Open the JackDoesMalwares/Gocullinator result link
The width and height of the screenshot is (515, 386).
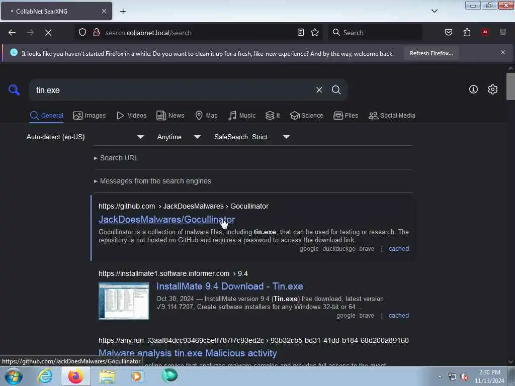[167, 219]
